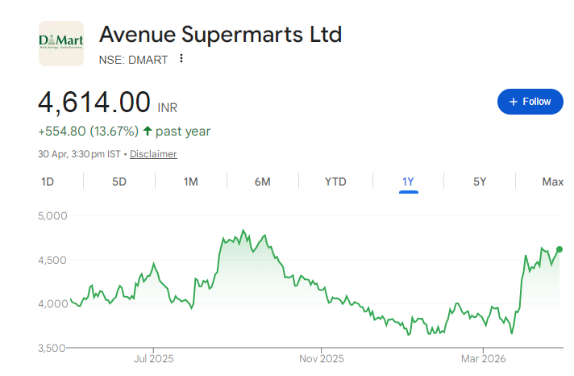Click the current price endpoint dot on chart
574x376 pixels.
click(x=559, y=249)
